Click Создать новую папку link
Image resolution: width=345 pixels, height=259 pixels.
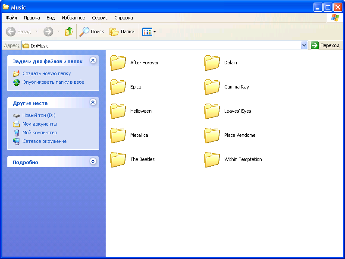[47, 73]
